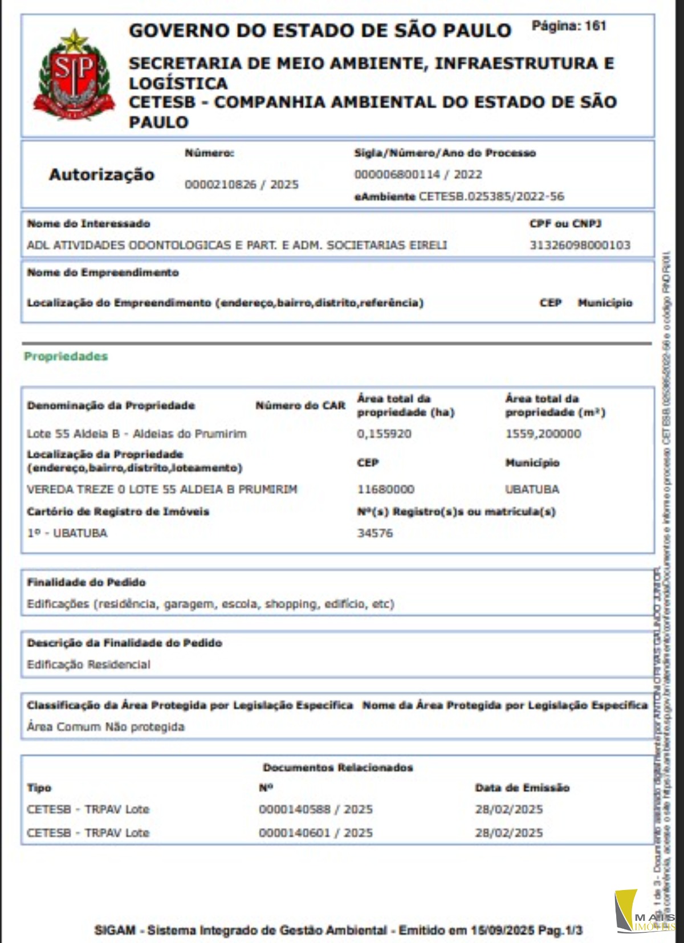
Task: Click the Edificação Residencial description text
Action: coord(88,664)
